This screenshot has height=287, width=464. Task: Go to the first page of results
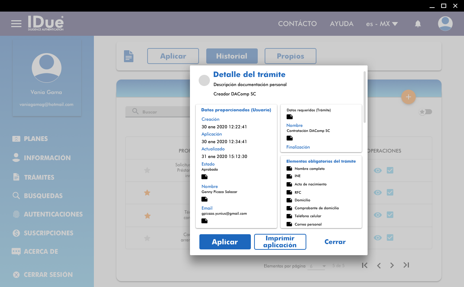(x=365, y=265)
